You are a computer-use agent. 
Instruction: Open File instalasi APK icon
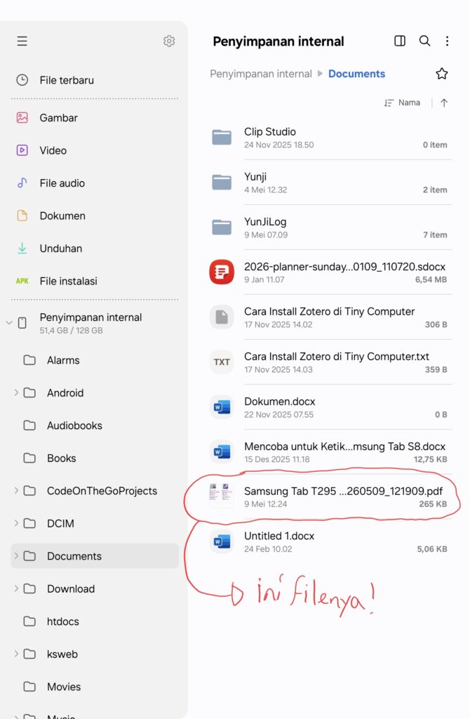(22, 281)
